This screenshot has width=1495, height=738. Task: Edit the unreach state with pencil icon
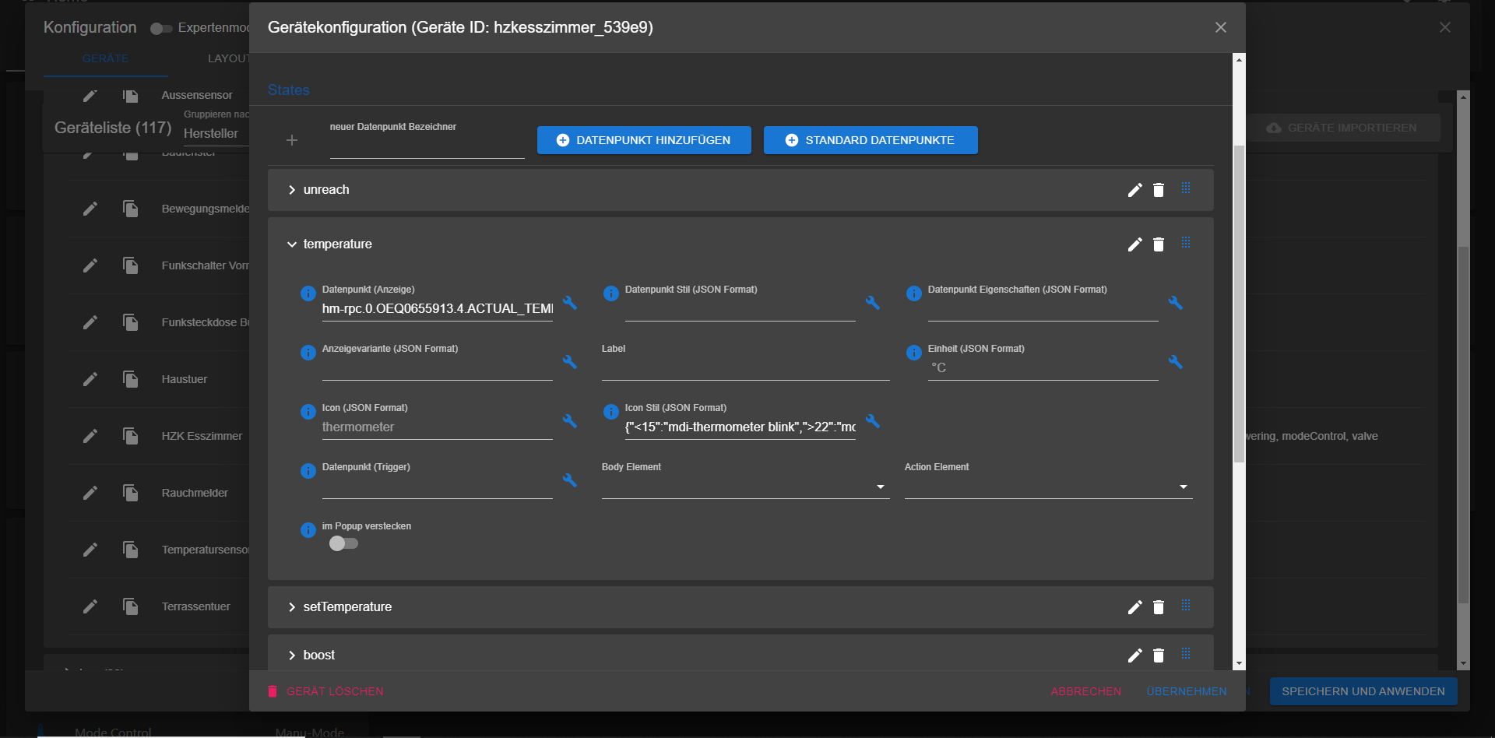point(1135,190)
